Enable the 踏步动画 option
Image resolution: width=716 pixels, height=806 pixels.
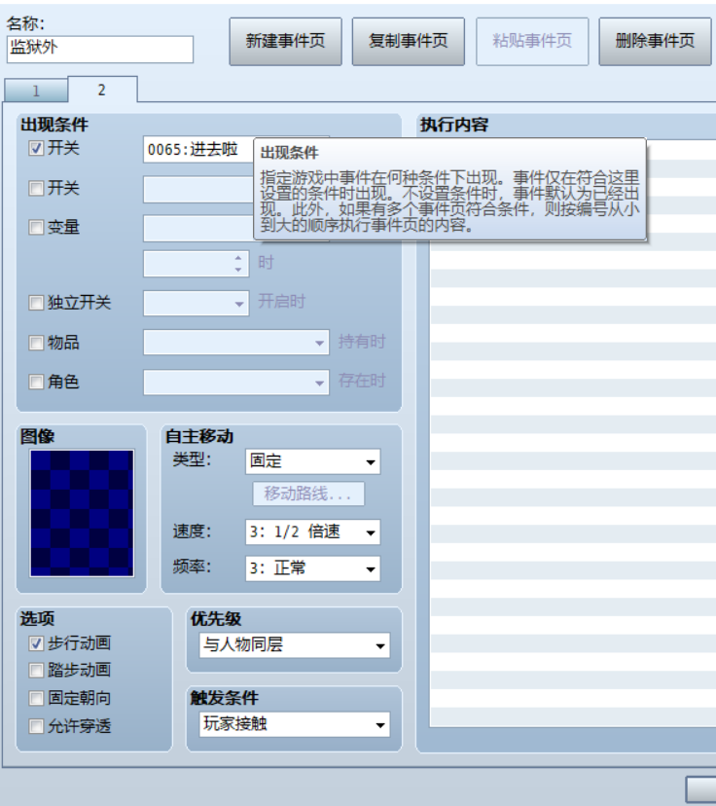(36, 671)
